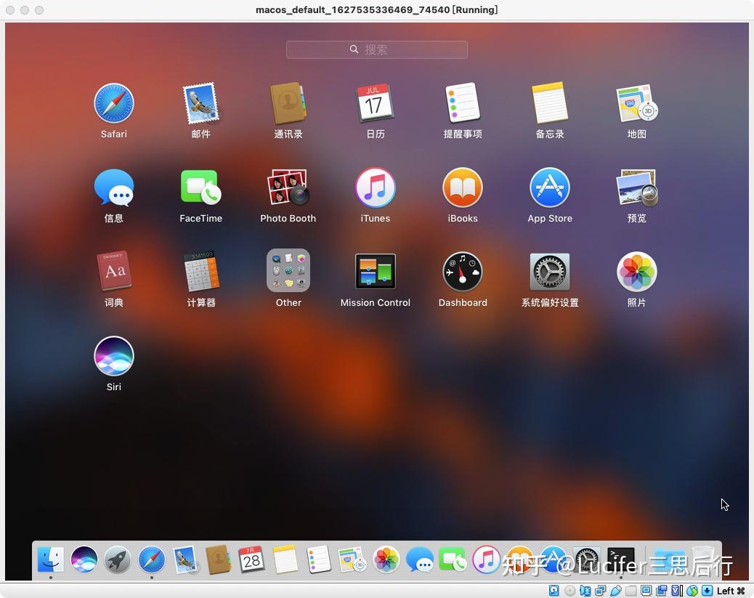Open Dashboard

click(463, 271)
